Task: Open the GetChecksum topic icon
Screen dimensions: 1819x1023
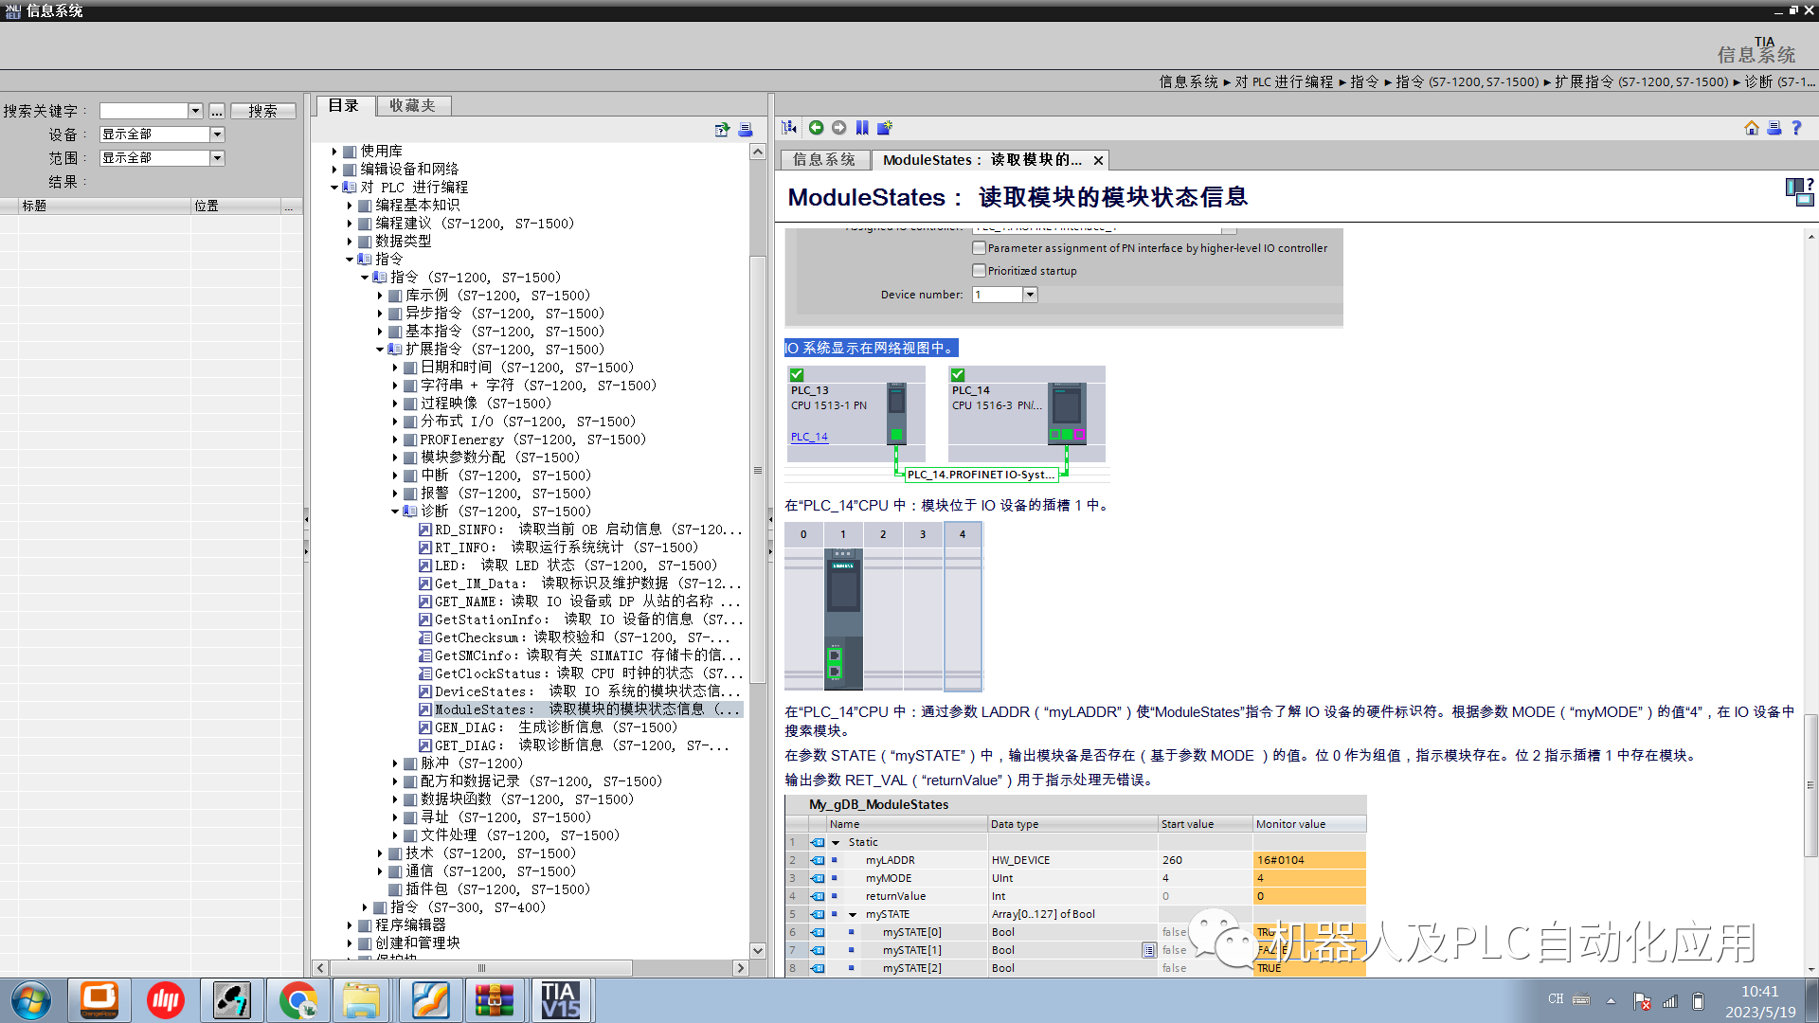Action: coord(425,637)
